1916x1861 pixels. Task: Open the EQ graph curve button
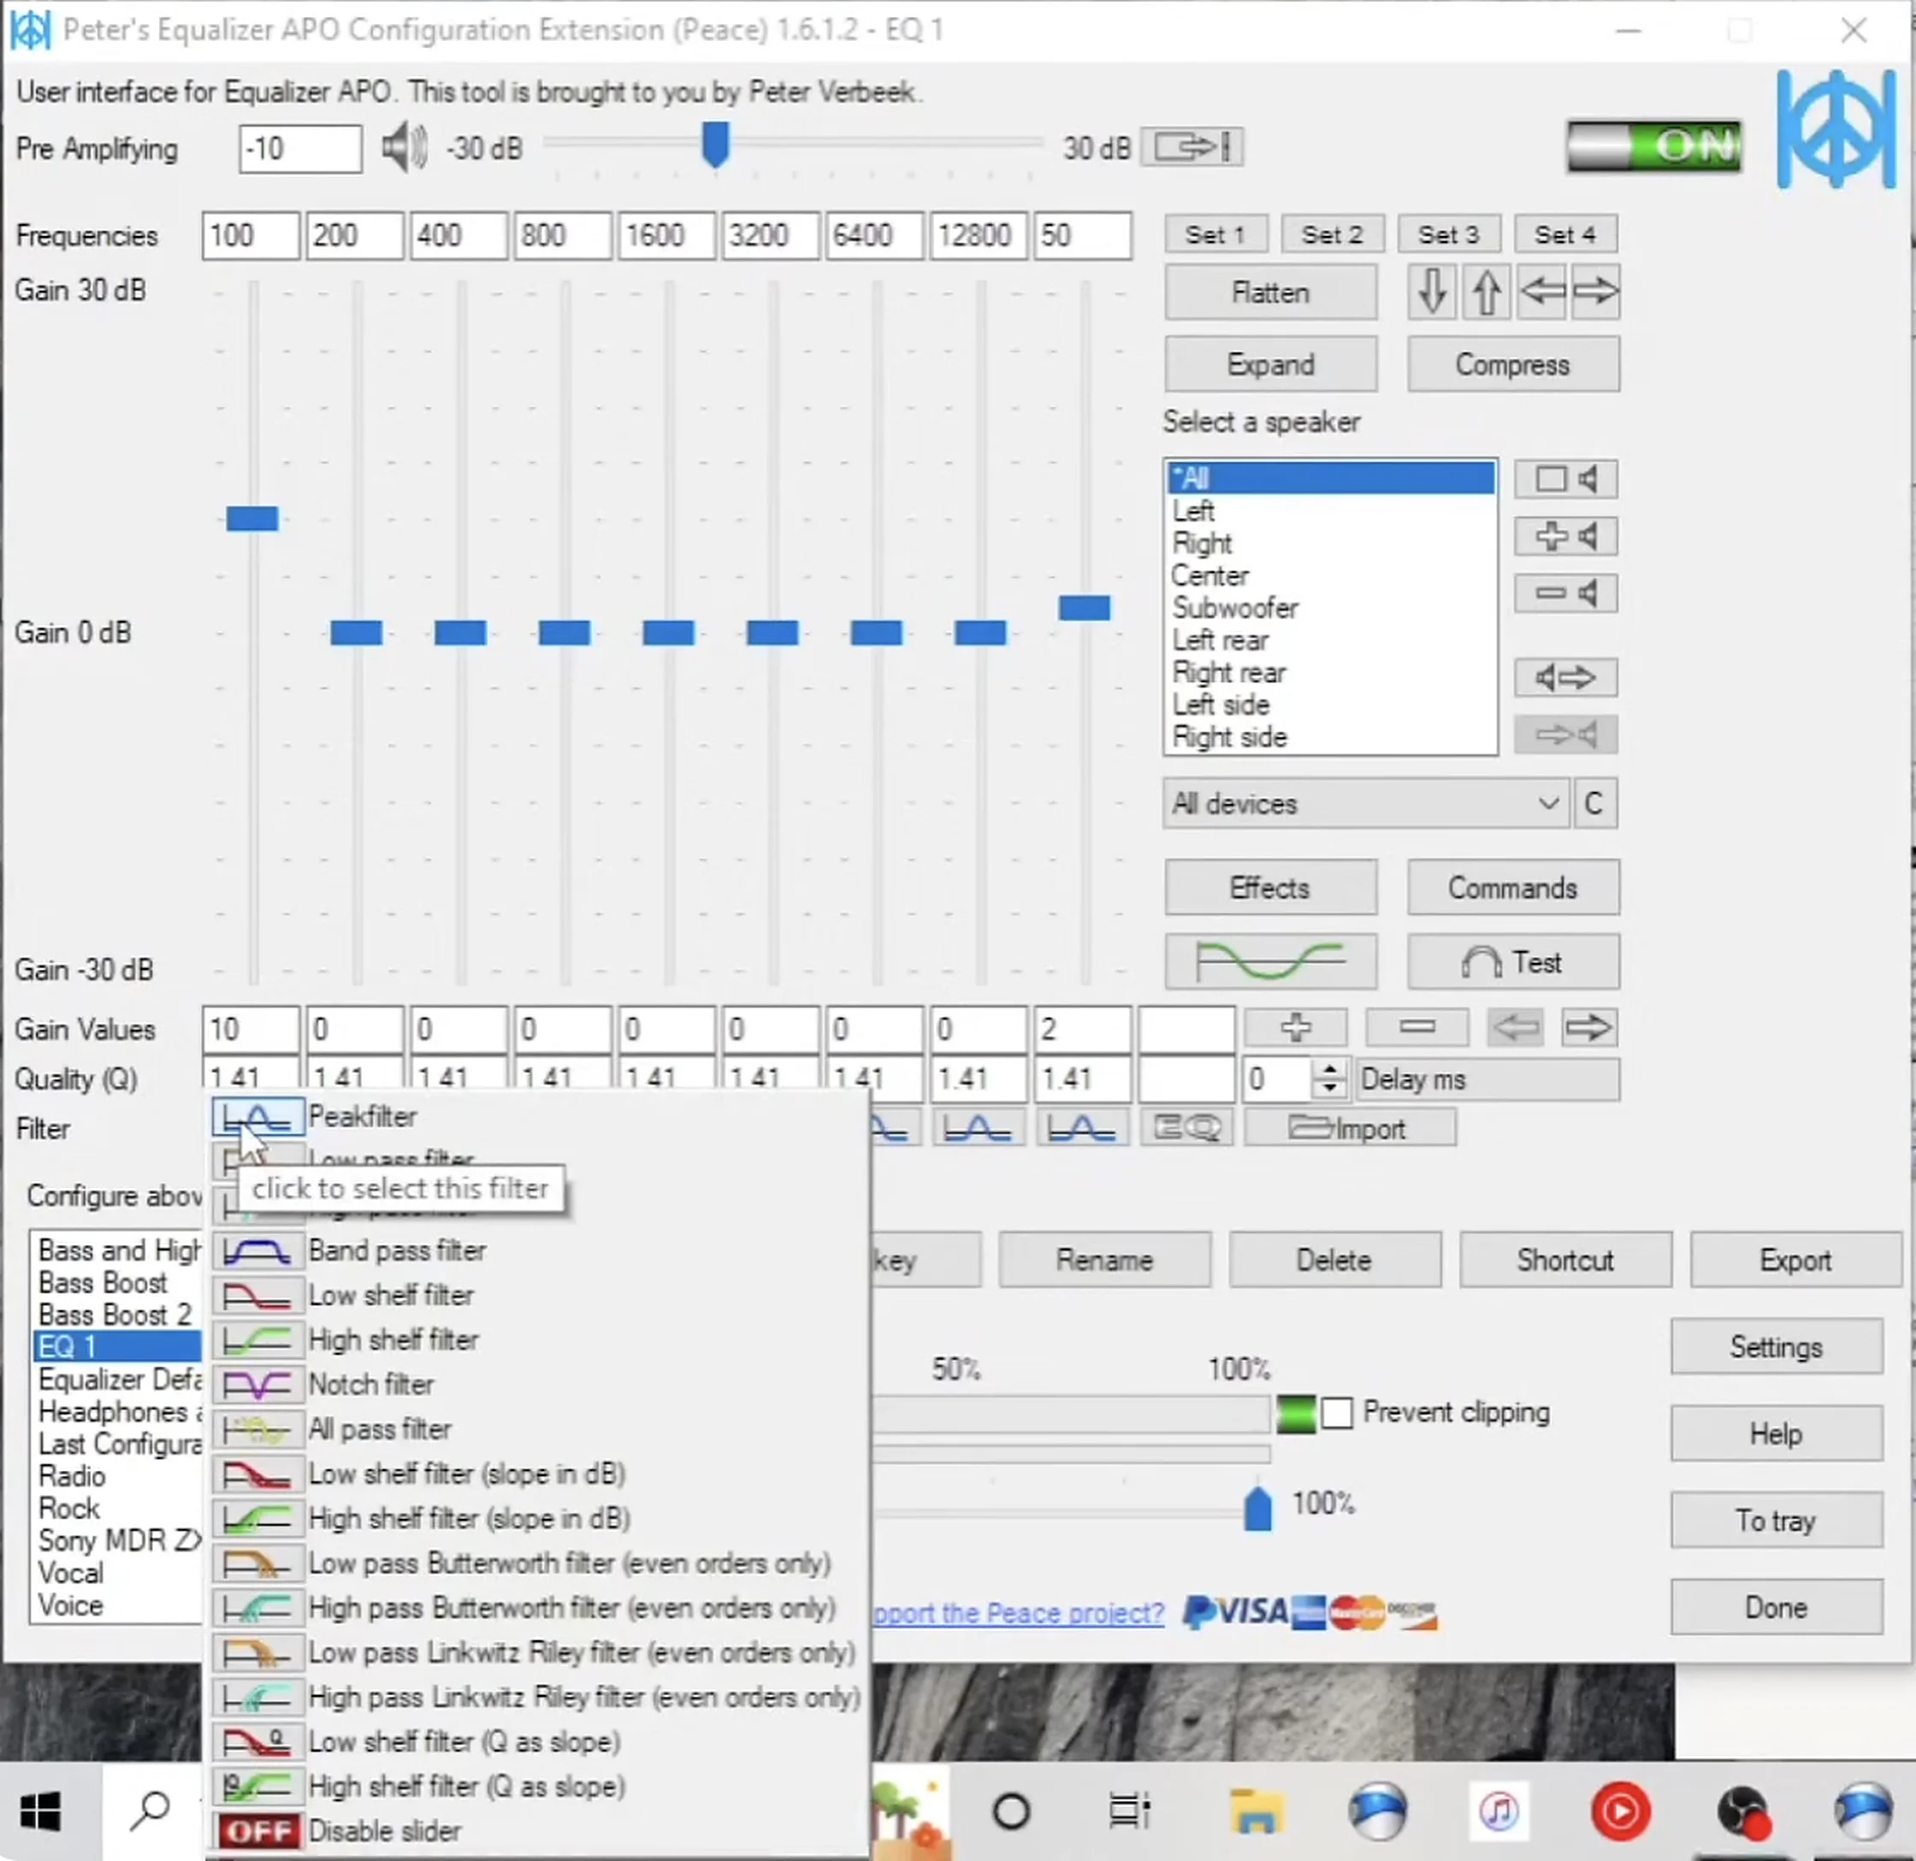(x=1271, y=962)
